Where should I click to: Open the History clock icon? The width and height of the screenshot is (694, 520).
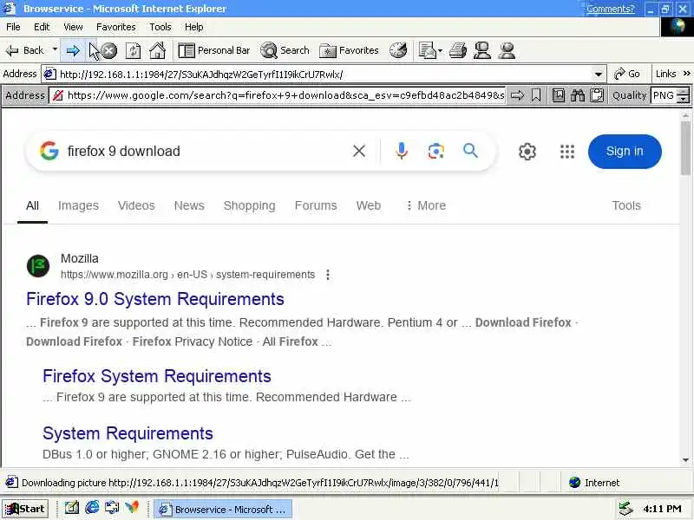[398, 51]
